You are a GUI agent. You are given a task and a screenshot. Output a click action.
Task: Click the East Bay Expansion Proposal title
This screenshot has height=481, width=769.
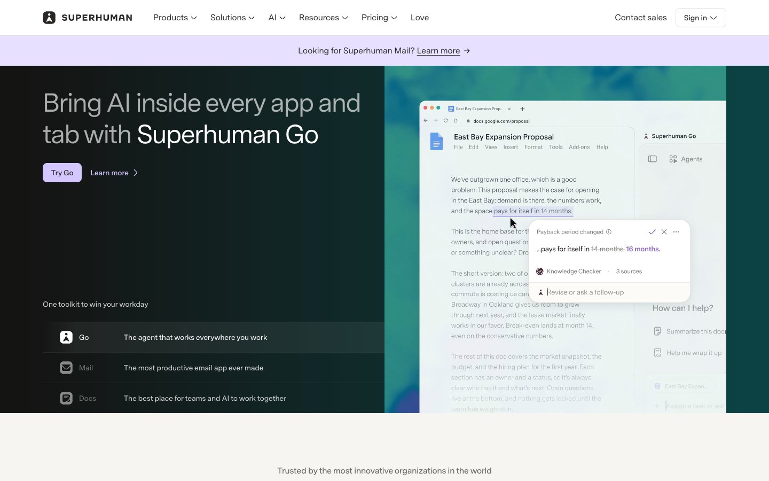click(x=504, y=137)
